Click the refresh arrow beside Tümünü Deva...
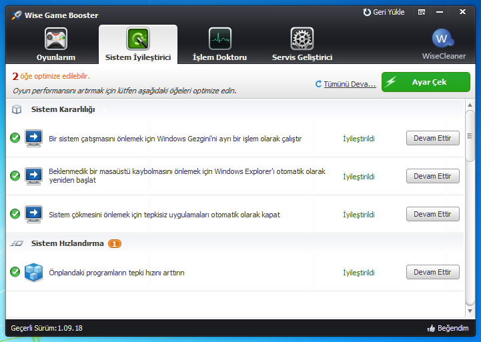The image size is (481, 342). point(318,83)
